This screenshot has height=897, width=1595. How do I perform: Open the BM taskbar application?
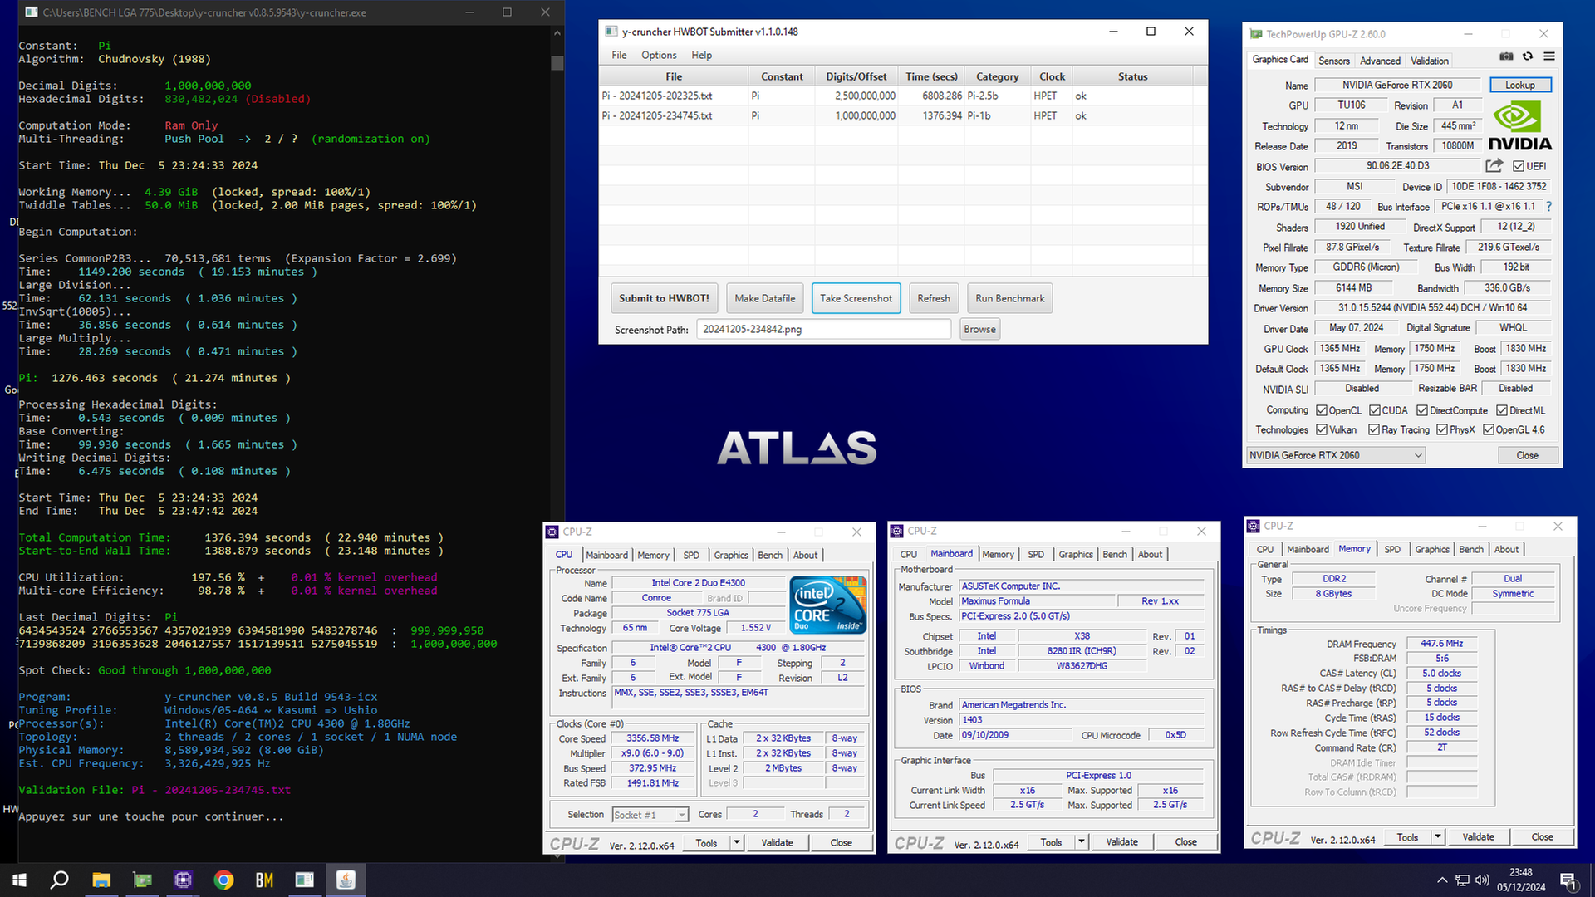pyautogui.click(x=264, y=880)
